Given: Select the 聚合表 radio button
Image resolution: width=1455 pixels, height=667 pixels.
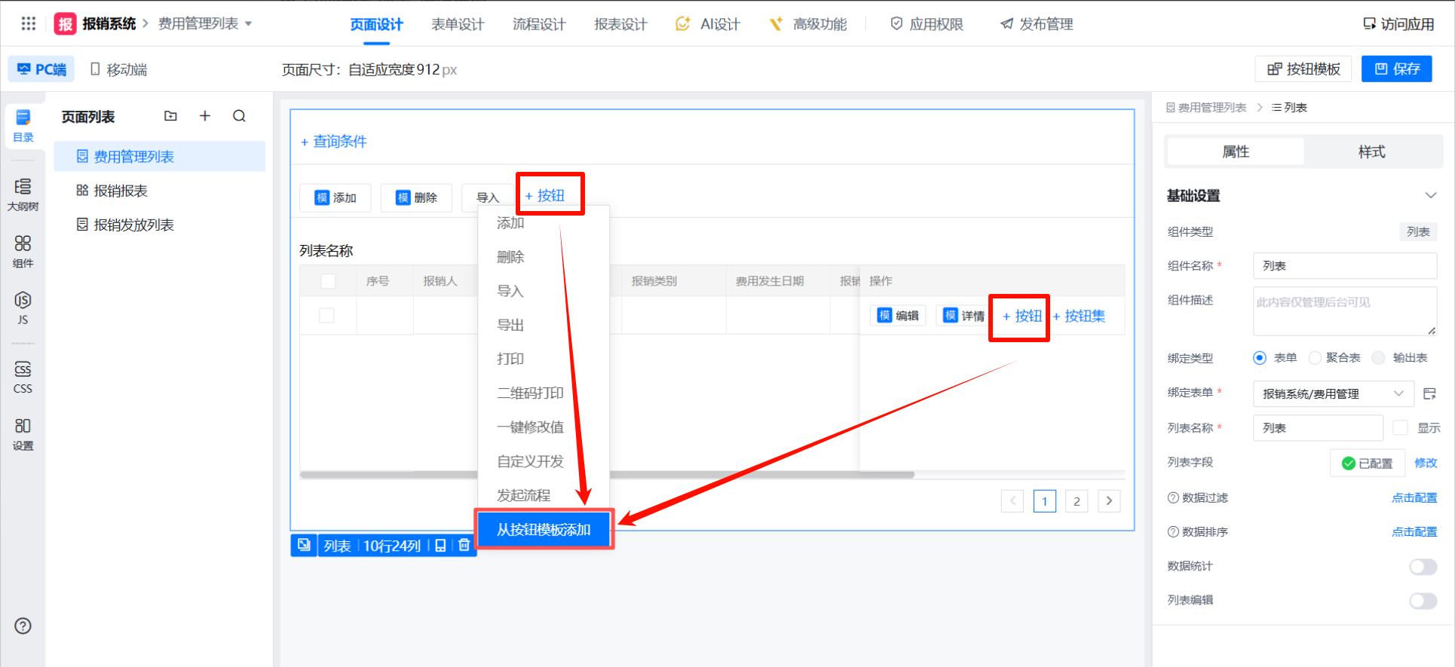Looking at the screenshot, I should coord(1316,358).
